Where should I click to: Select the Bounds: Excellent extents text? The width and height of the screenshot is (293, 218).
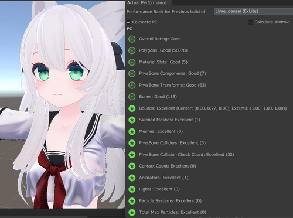[x=213, y=108]
